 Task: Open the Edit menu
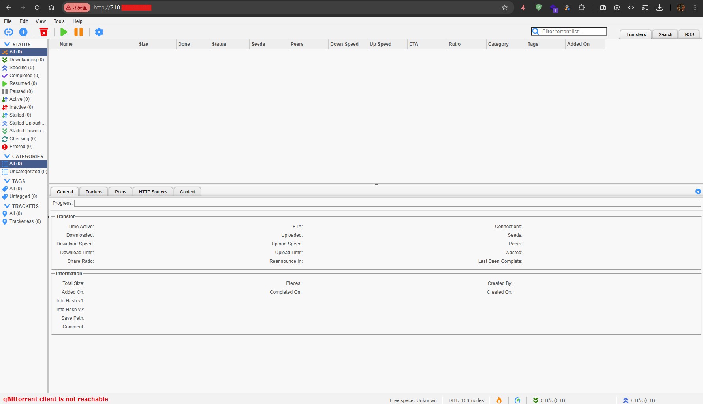click(x=24, y=21)
